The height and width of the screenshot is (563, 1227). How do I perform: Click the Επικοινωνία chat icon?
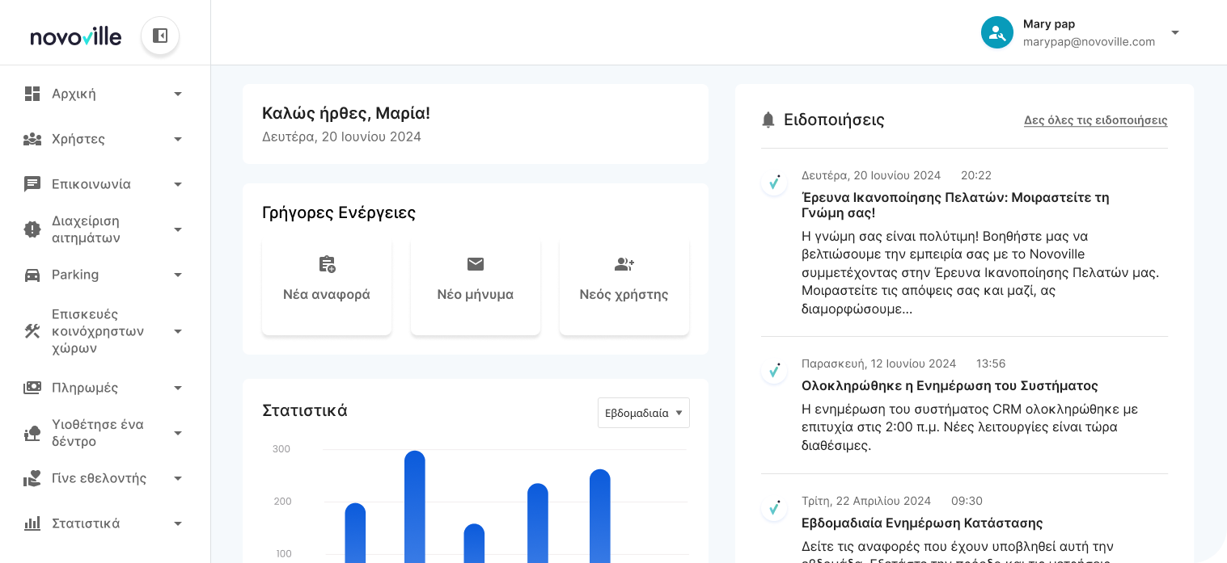click(x=32, y=184)
